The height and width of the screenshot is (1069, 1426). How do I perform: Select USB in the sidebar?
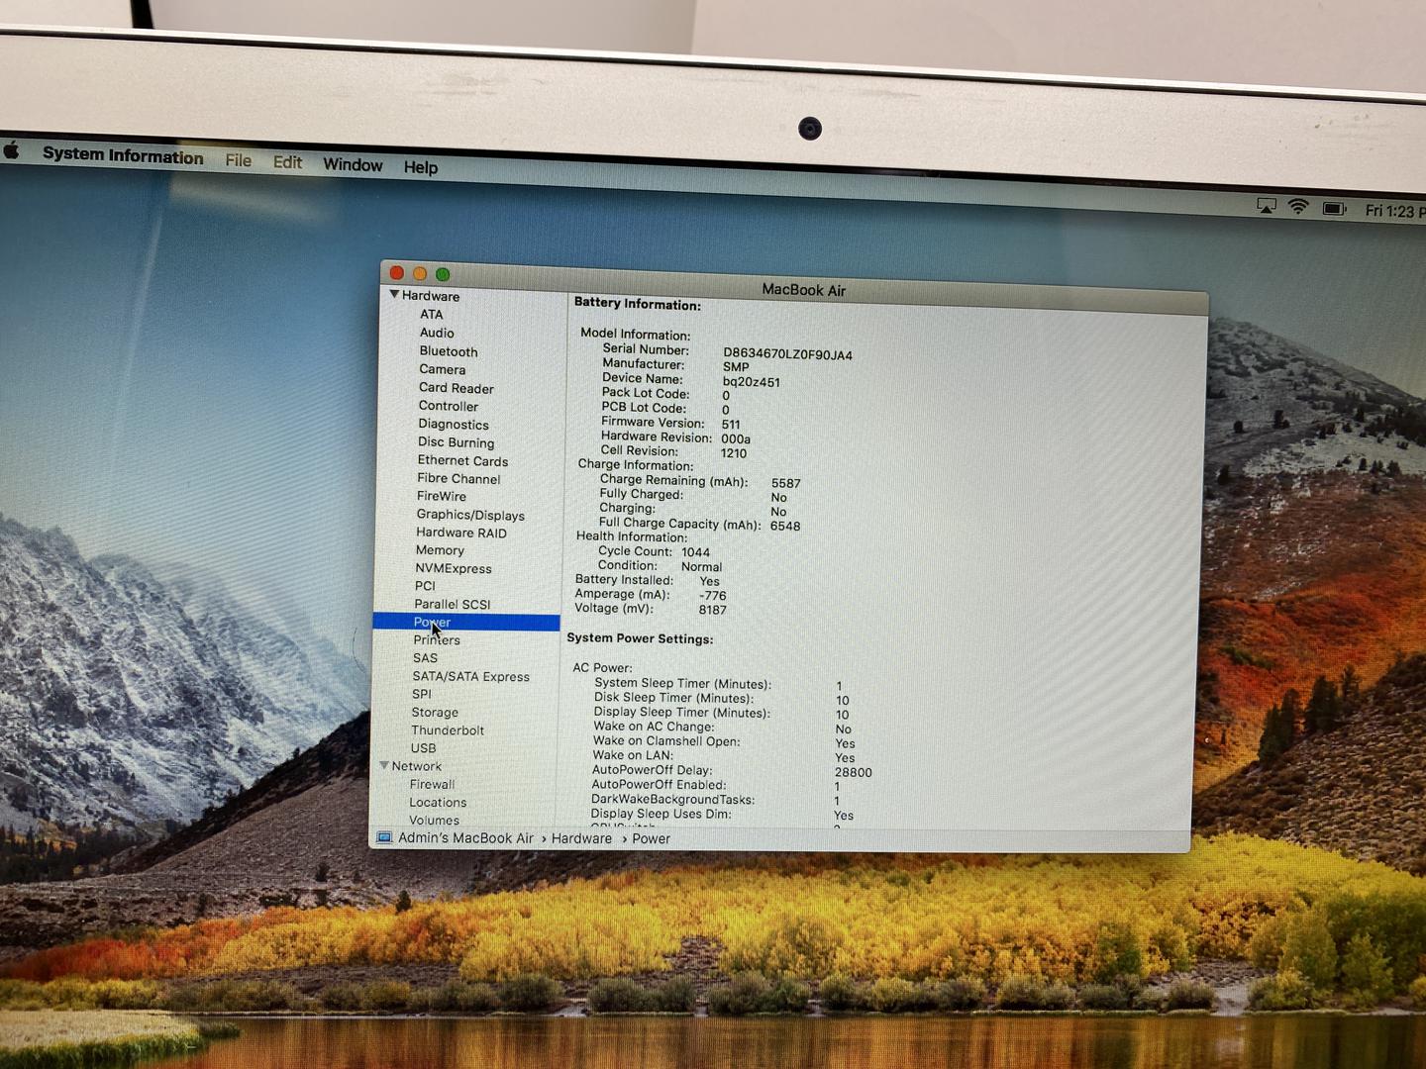[423, 748]
